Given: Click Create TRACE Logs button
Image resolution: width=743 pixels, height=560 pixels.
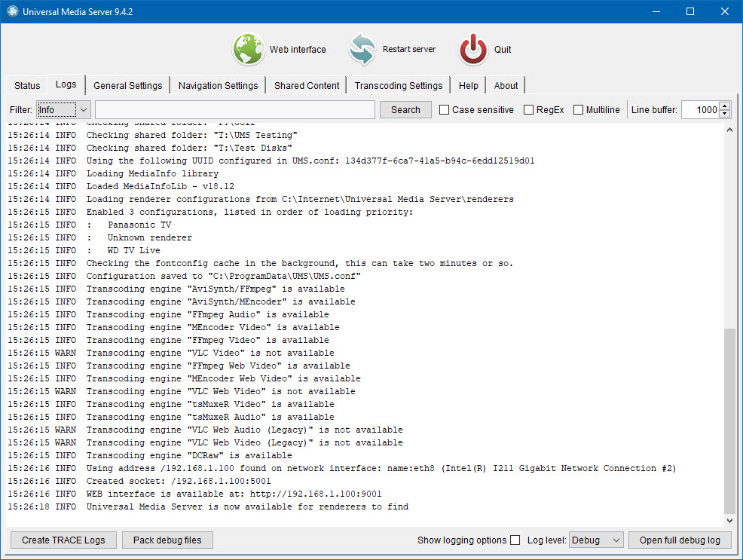Looking at the screenshot, I should click(63, 540).
